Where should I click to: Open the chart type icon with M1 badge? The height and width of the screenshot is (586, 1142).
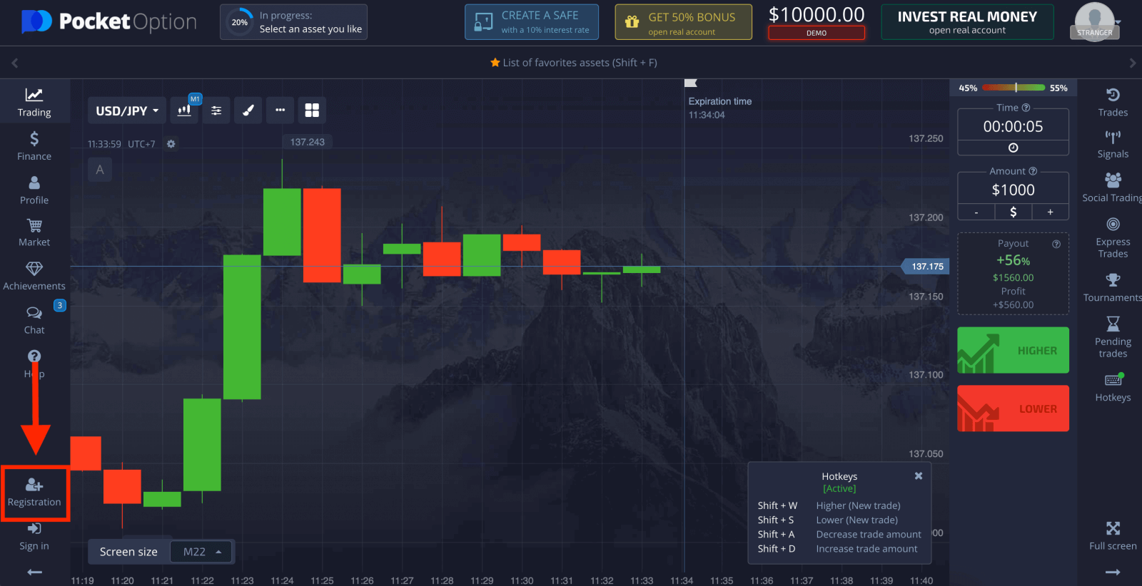pyautogui.click(x=184, y=110)
